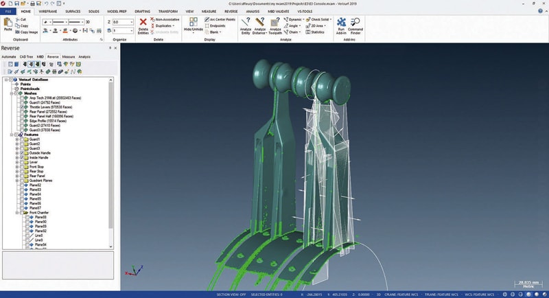The image size is (549, 298).
Task: Collapse the Verisurf Database root node
Action: [x=6, y=80]
